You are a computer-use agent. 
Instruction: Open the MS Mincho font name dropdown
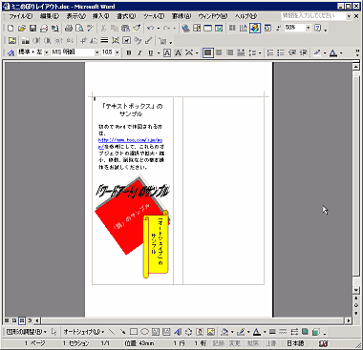click(97, 52)
